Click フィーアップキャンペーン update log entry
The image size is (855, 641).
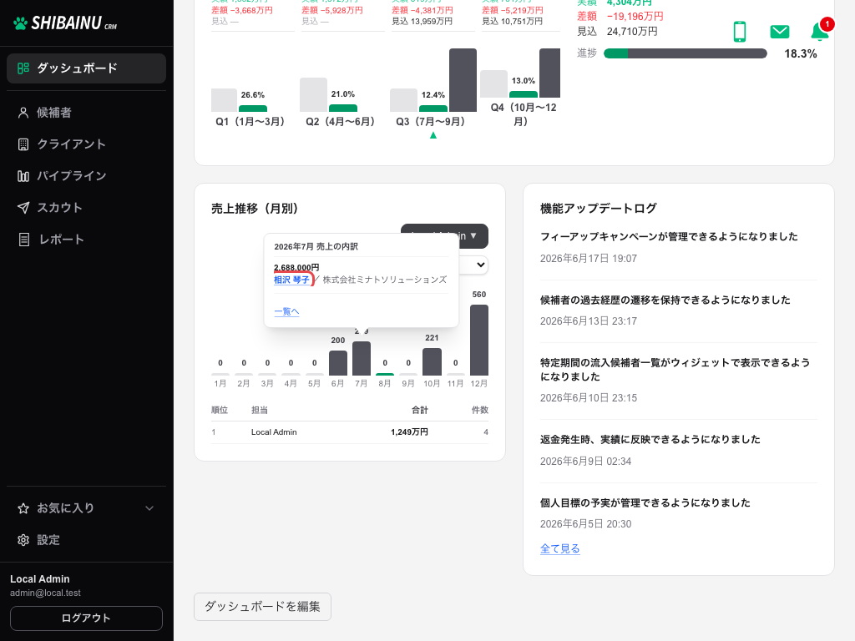pyautogui.click(x=669, y=236)
